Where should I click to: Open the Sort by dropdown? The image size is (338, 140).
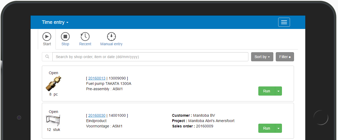pos(262,57)
